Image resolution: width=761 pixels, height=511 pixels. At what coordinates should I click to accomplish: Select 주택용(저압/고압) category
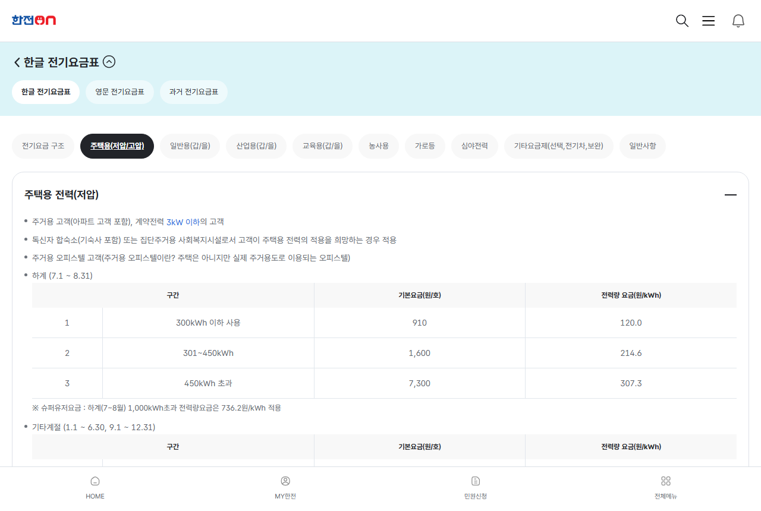(117, 146)
